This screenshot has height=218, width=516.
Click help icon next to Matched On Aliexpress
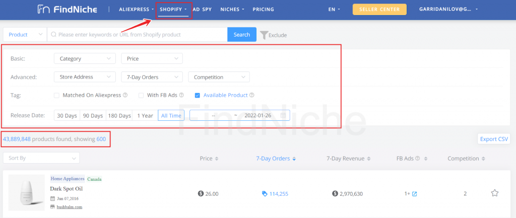[125, 95]
